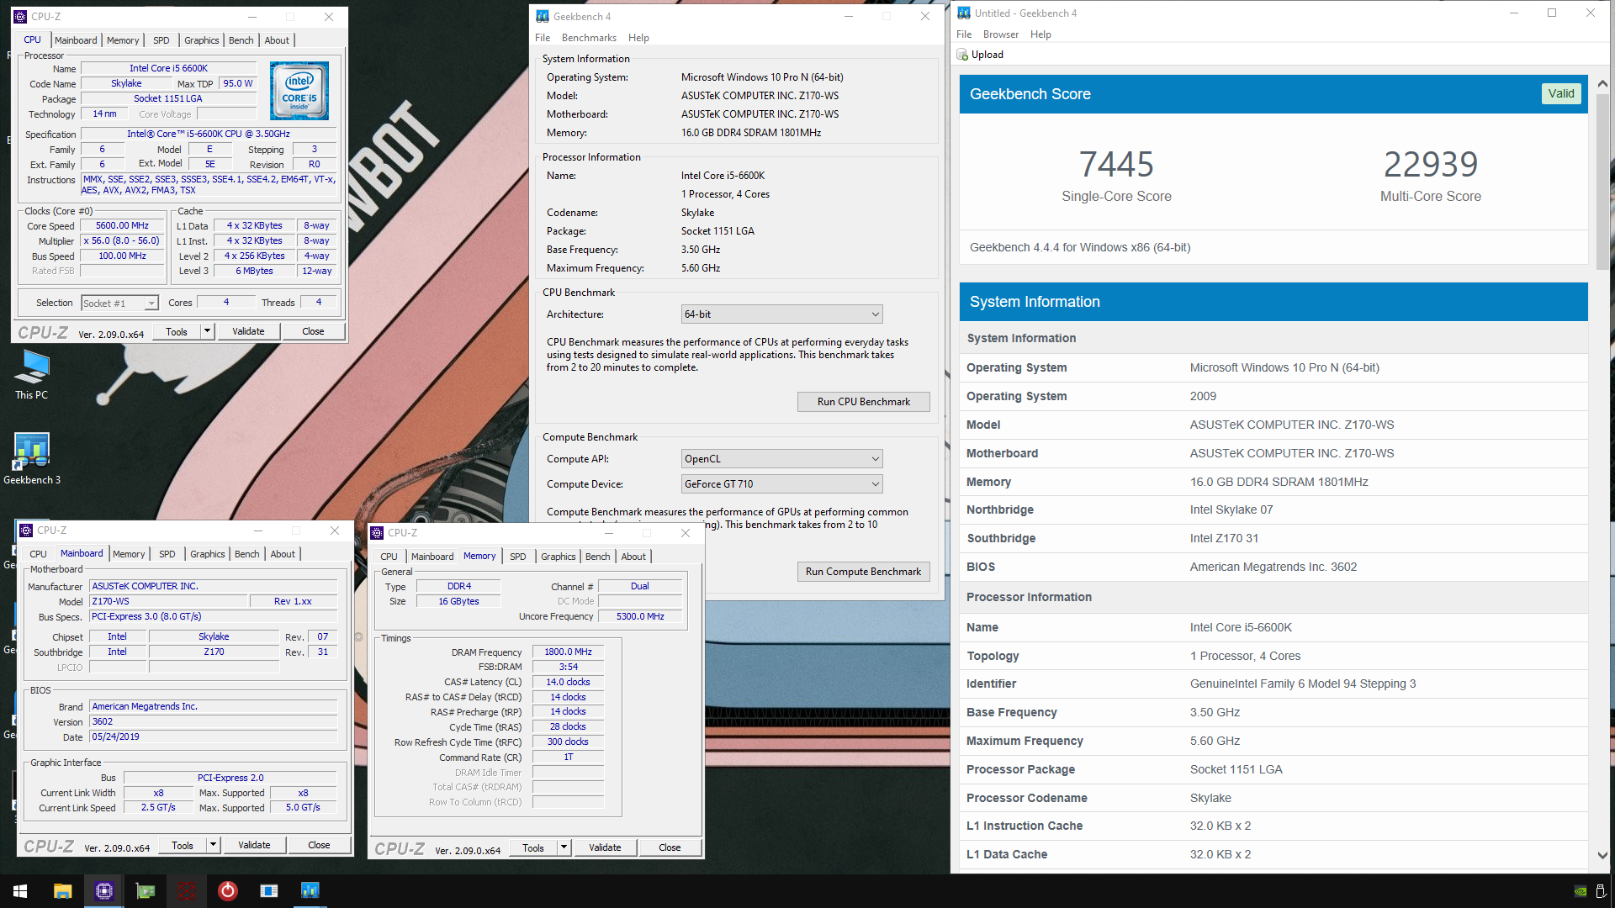Click the Tools button in the Memory CPU-Z window

pos(532,847)
